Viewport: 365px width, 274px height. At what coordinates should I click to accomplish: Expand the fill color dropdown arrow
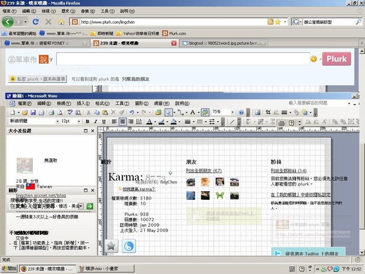pos(179,122)
